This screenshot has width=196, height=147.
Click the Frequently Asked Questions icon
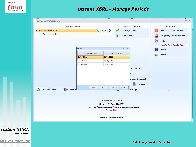pyautogui.click(x=157, y=36)
